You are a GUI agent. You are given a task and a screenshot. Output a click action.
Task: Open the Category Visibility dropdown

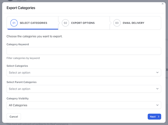[84, 105]
